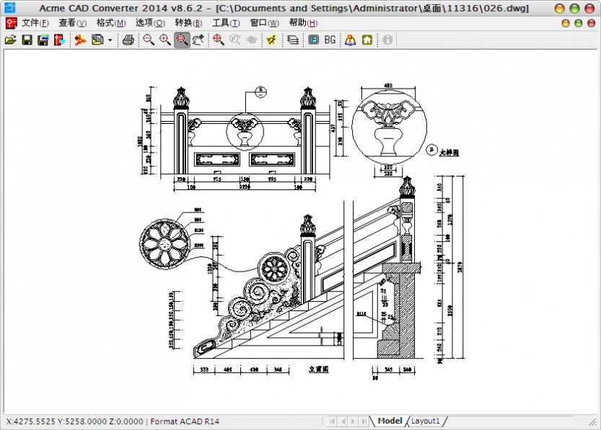
Task: Open the 文件(F) menu
Action: tap(35, 23)
